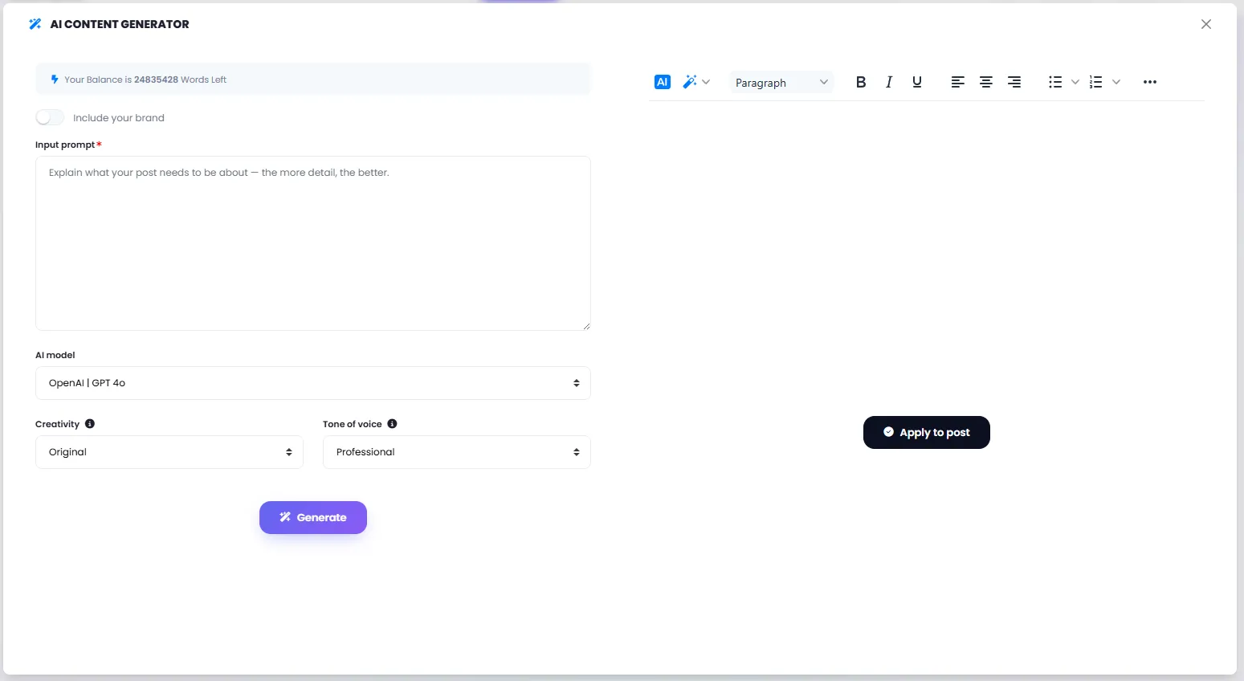Click the lightning bolt balance icon

point(55,80)
